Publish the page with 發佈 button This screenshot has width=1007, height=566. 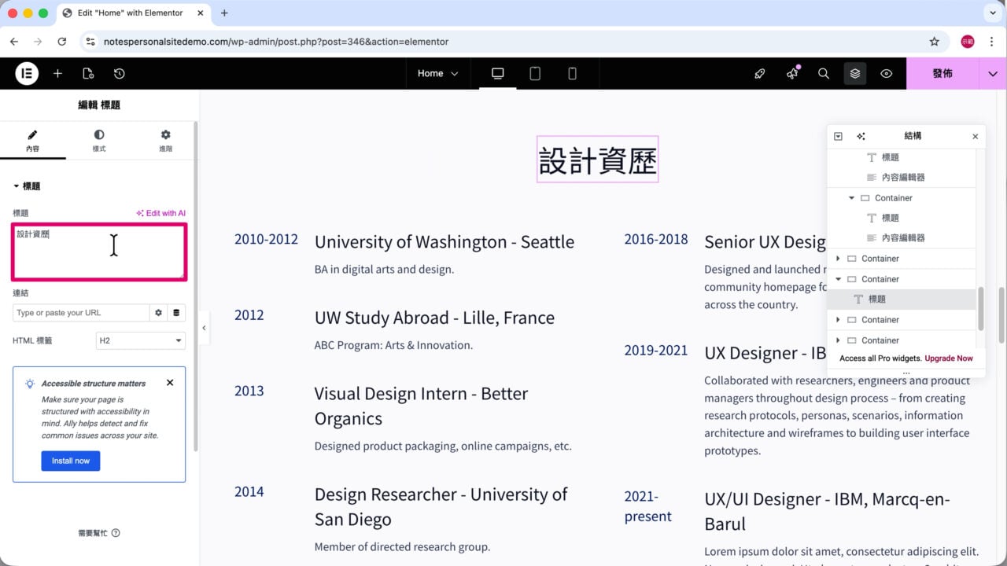[942, 73]
